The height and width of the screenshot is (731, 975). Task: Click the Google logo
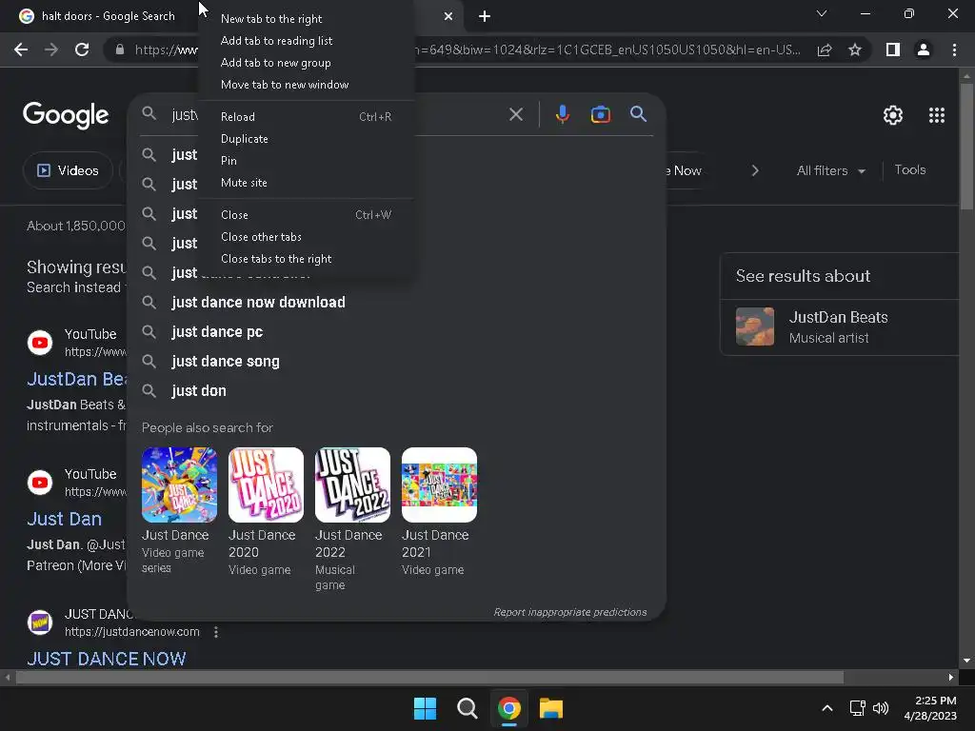pyautogui.click(x=66, y=115)
